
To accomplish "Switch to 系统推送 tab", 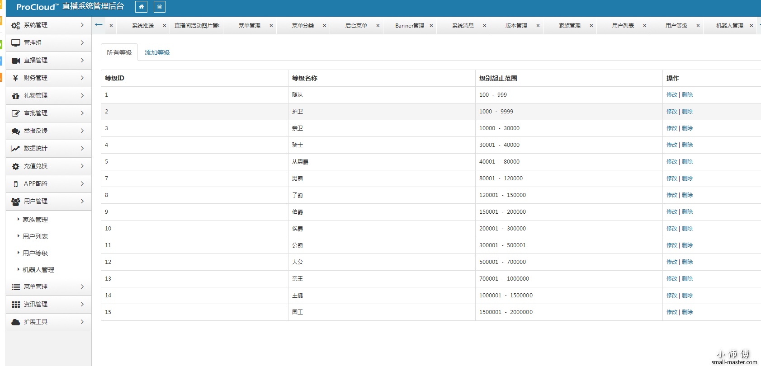I will pyautogui.click(x=143, y=26).
